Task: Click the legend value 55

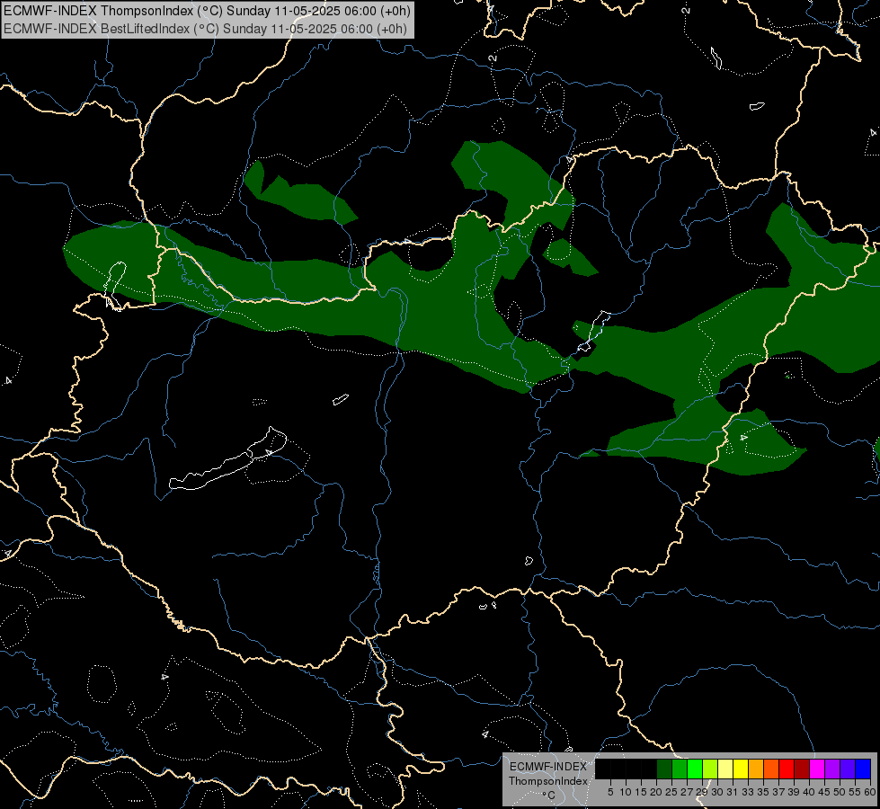Action: (x=856, y=792)
